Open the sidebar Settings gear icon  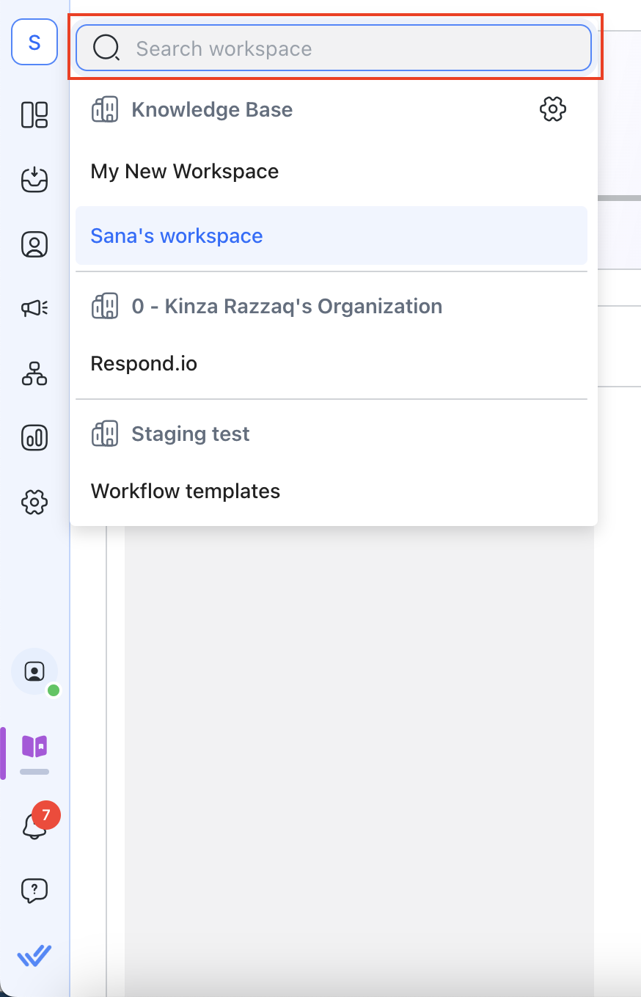coord(34,503)
